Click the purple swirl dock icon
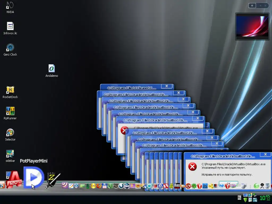 coord(65,185)
